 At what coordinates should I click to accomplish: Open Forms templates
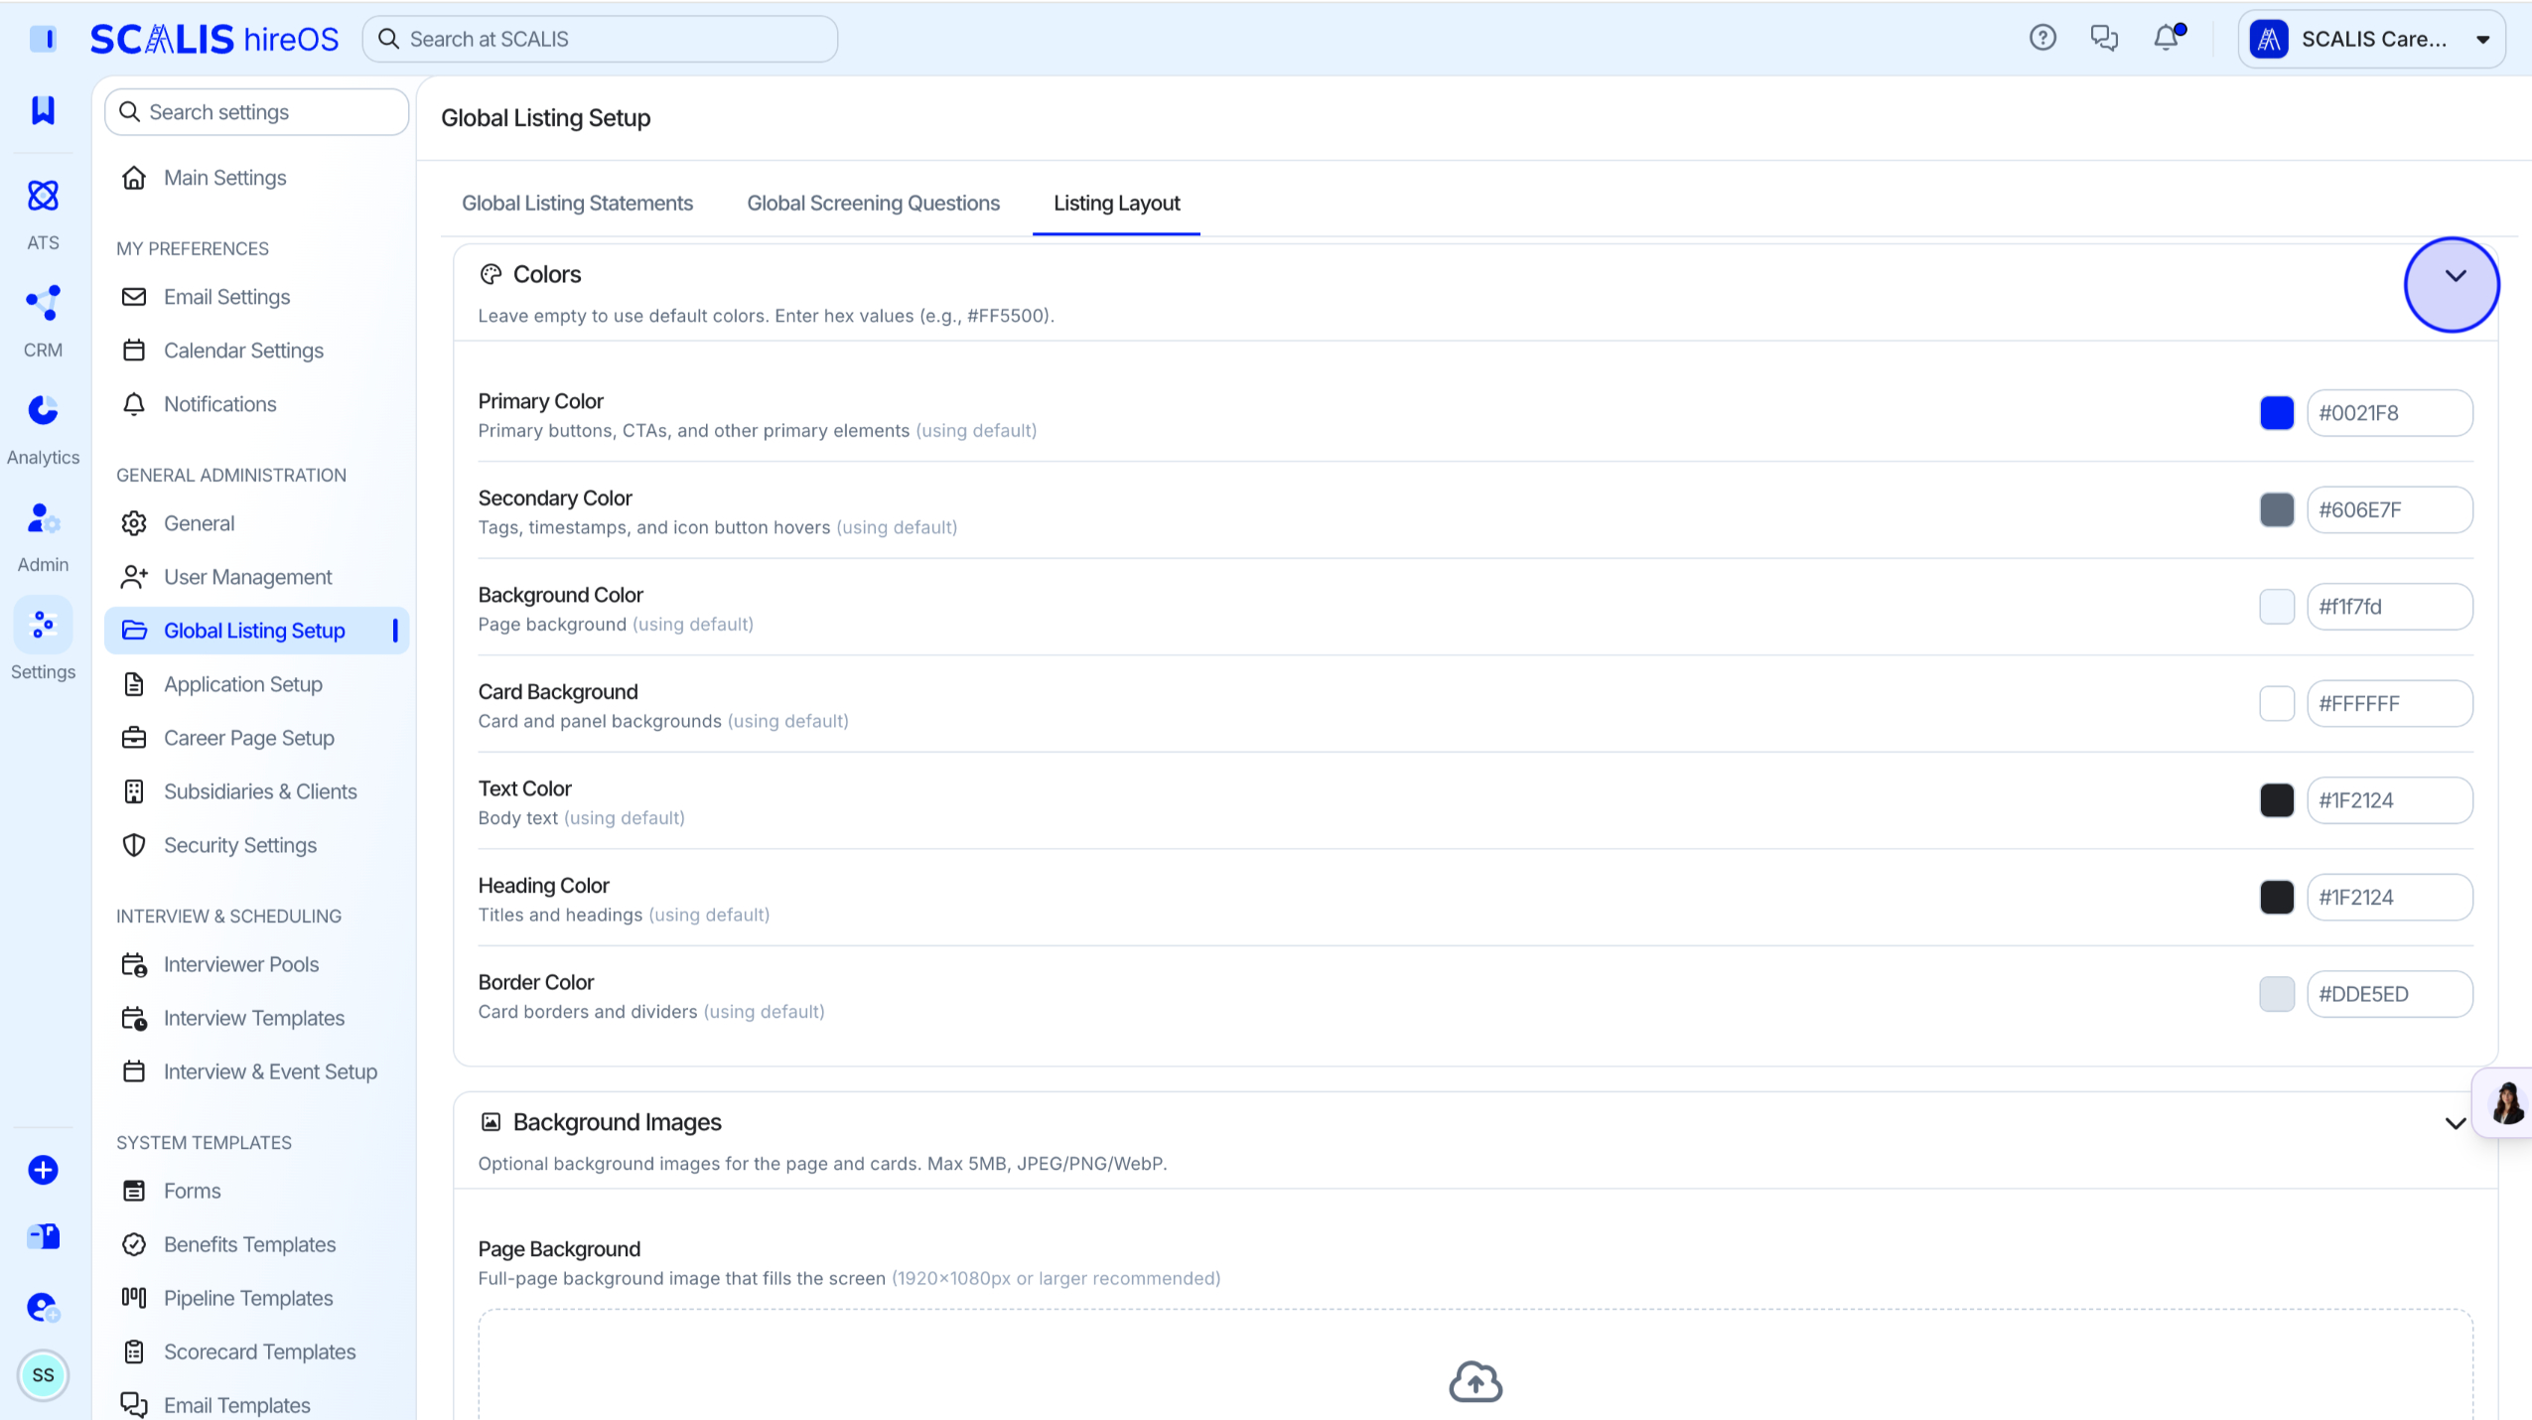256,1191
